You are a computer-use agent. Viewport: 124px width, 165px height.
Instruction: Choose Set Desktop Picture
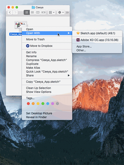coord(47,113)
